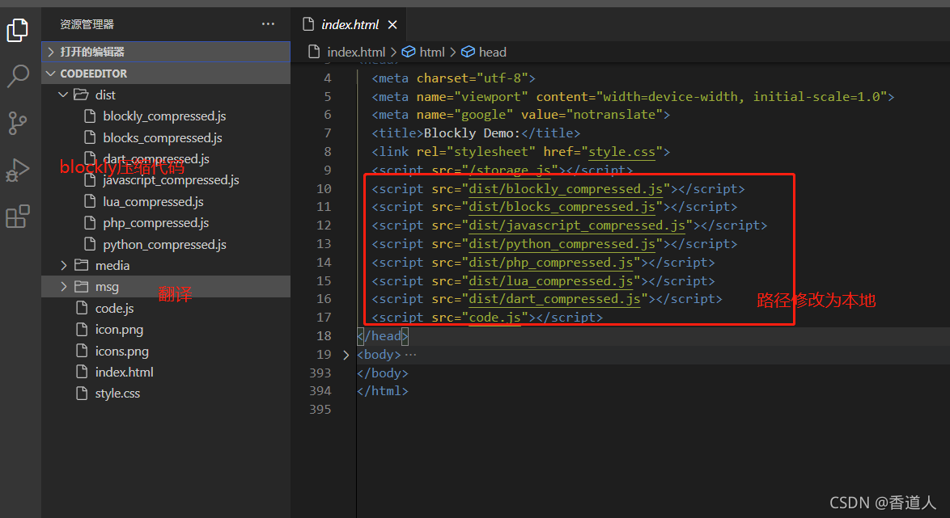The height and width of the screenshot is (518, 950).
Task: Click head element in the breadcrumb
Action: click(x=493, y=52)
